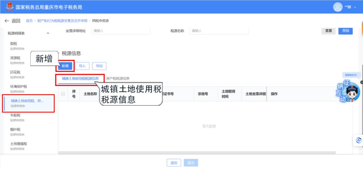
Task: Run search with the 查询 button
Action: 345,31
